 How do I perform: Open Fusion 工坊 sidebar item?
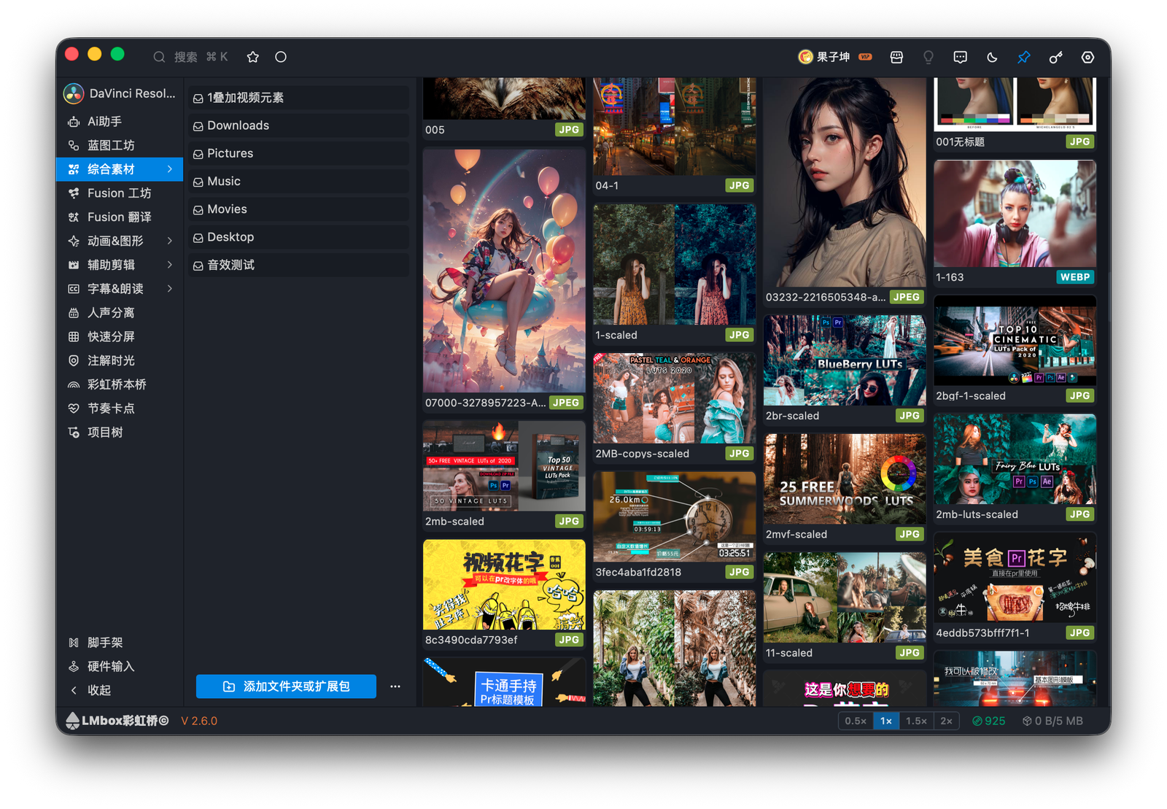tap(120, 193)
